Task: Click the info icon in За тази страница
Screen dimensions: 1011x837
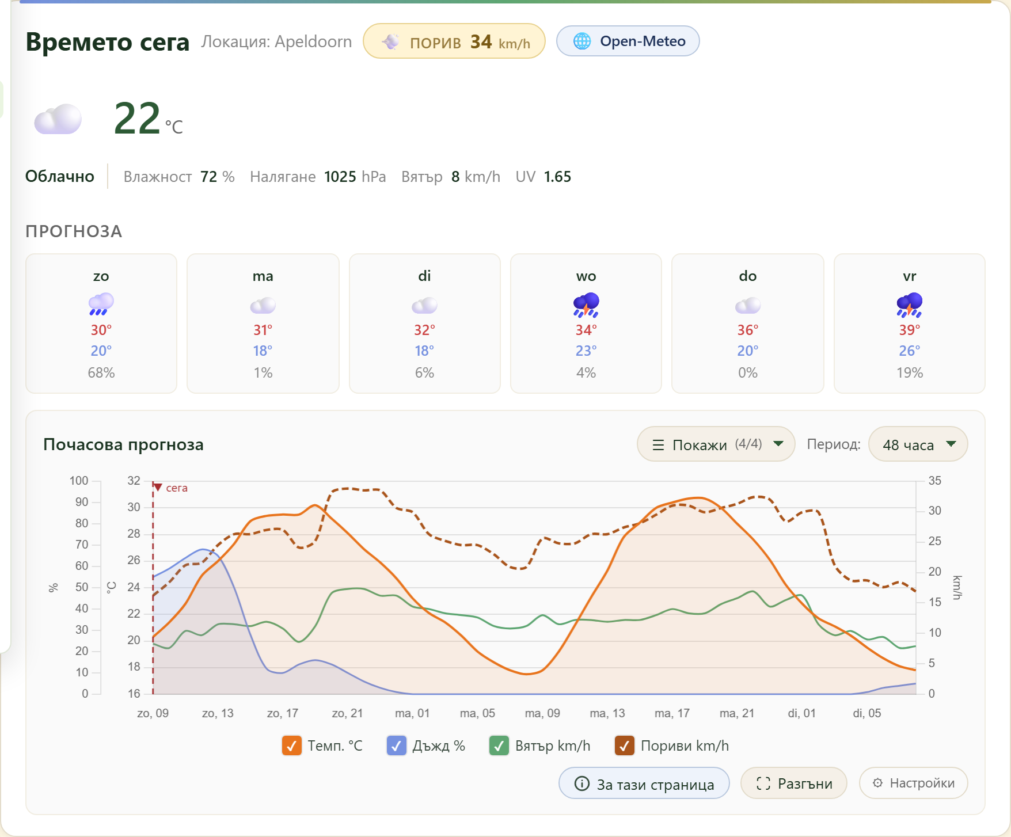Action: (582, 783)
